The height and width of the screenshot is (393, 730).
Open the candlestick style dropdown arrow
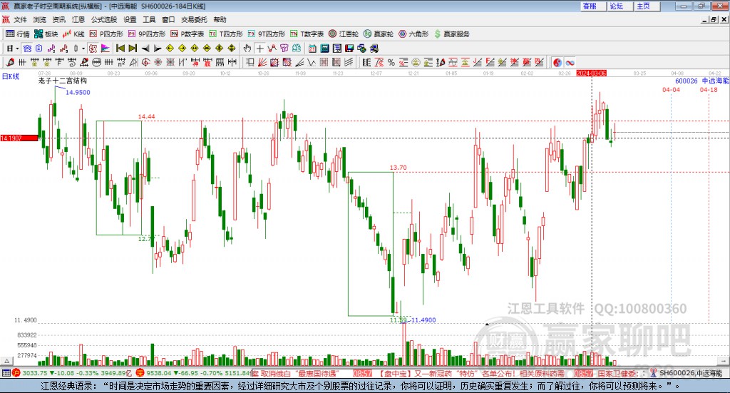[83, 49]
